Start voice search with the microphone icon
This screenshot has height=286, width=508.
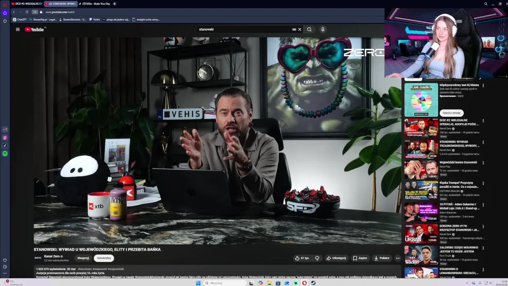click(x=323, y=29)
